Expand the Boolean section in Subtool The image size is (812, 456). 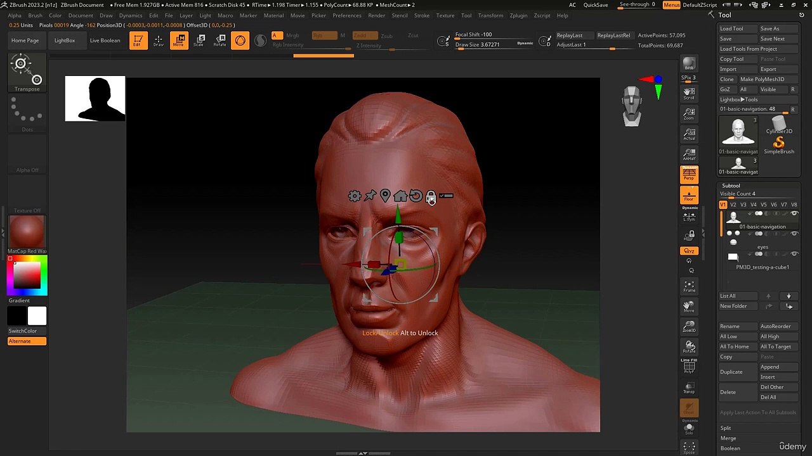730,448
